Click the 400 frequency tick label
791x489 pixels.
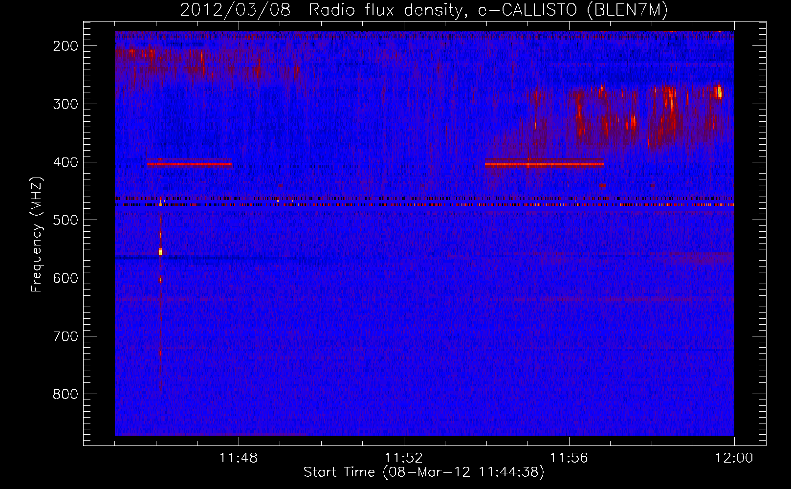click(65, 162)
